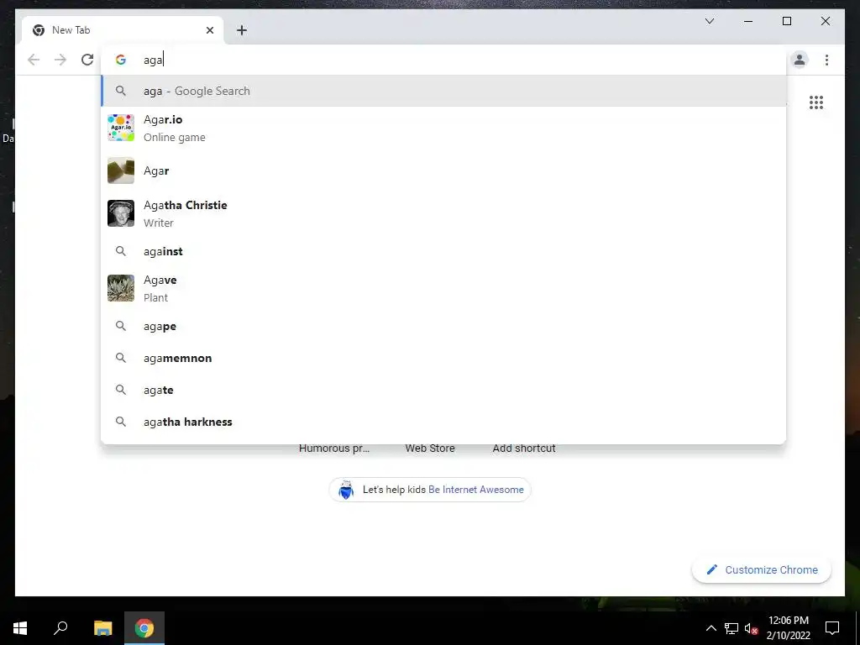Viewport: 860px width, 645px height.
Task: Click the magnifier icon beside 'aga - Google Search'
Action: pyautogui.click(x=121, y=91)
